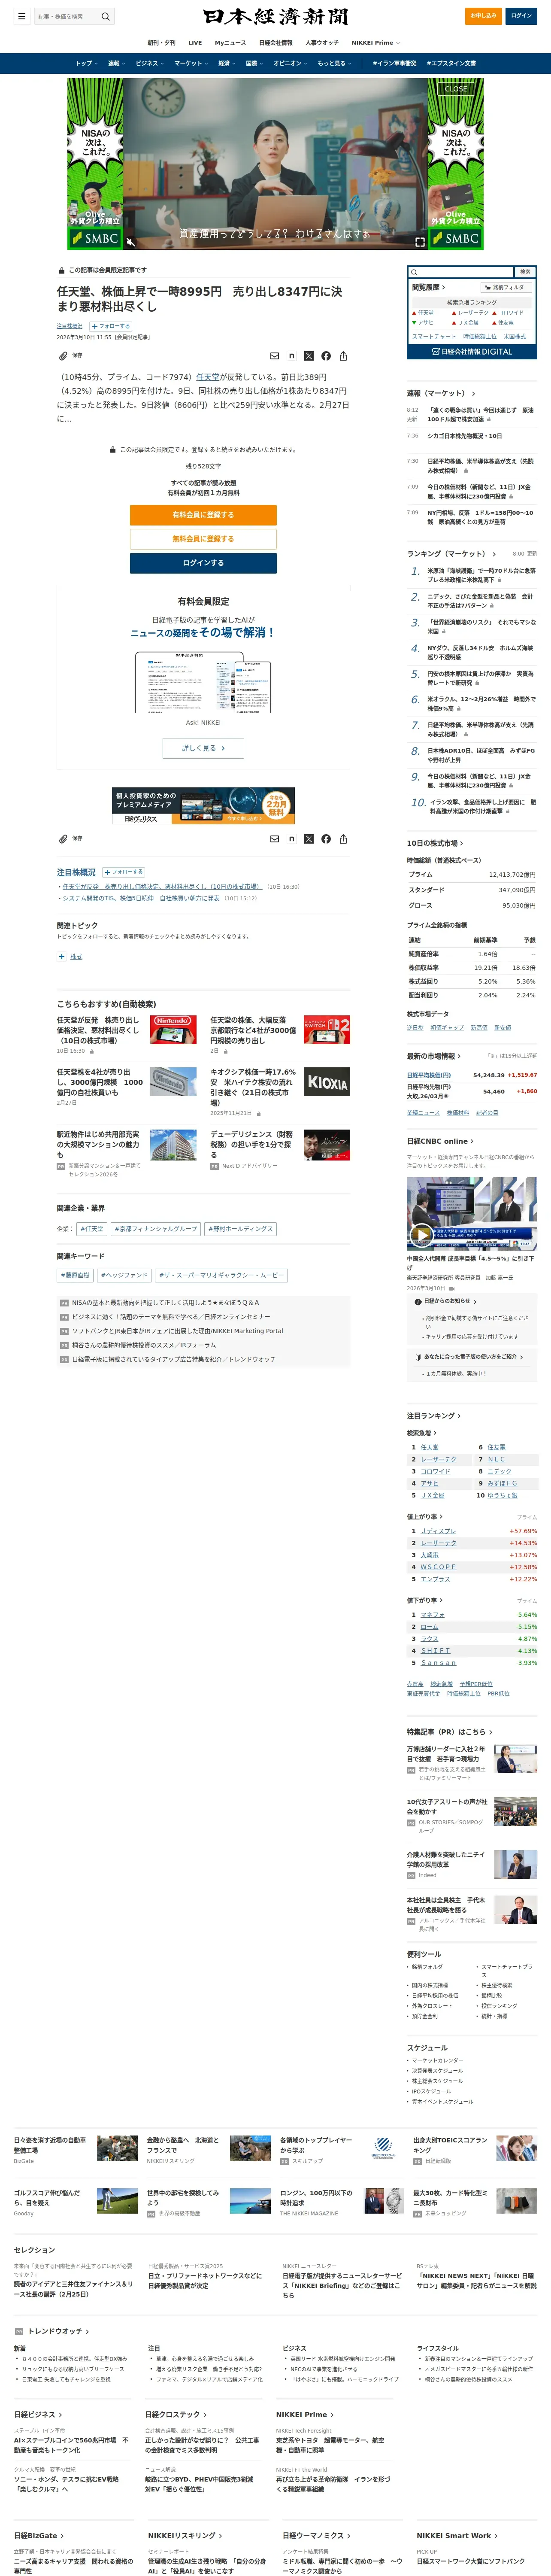Share article by email, upper mail icon

(275, 356)
